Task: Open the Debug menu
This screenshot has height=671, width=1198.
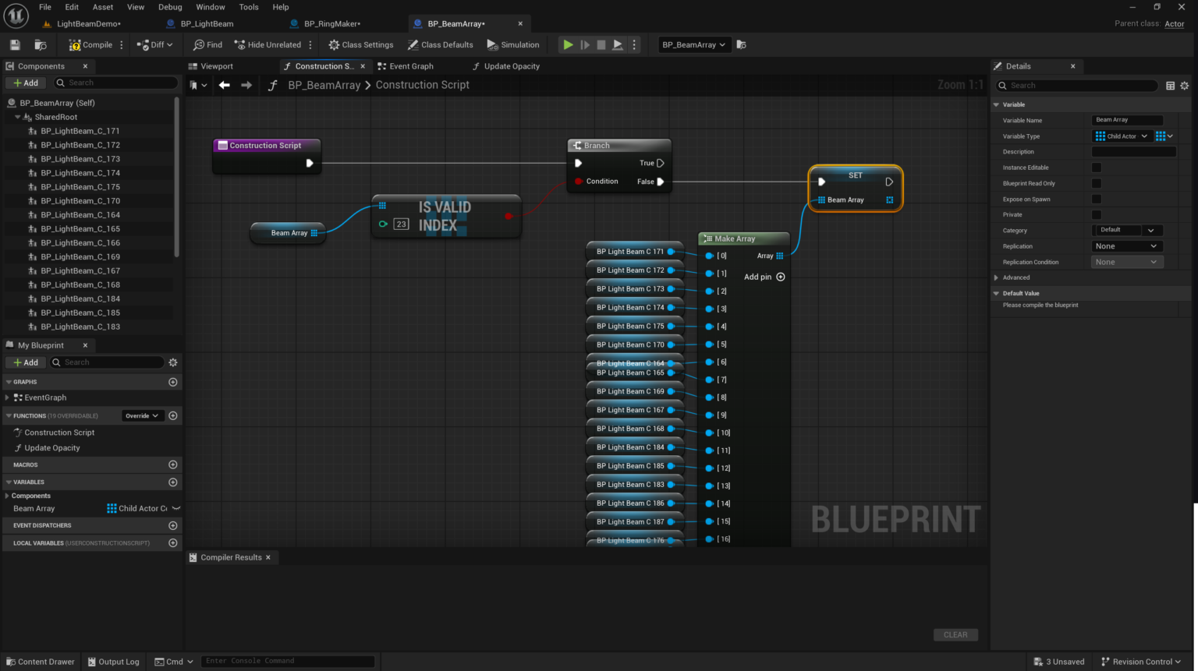Action: tap(170, 7)
